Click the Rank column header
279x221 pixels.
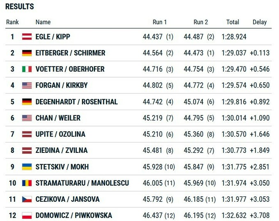click(13, 22)
